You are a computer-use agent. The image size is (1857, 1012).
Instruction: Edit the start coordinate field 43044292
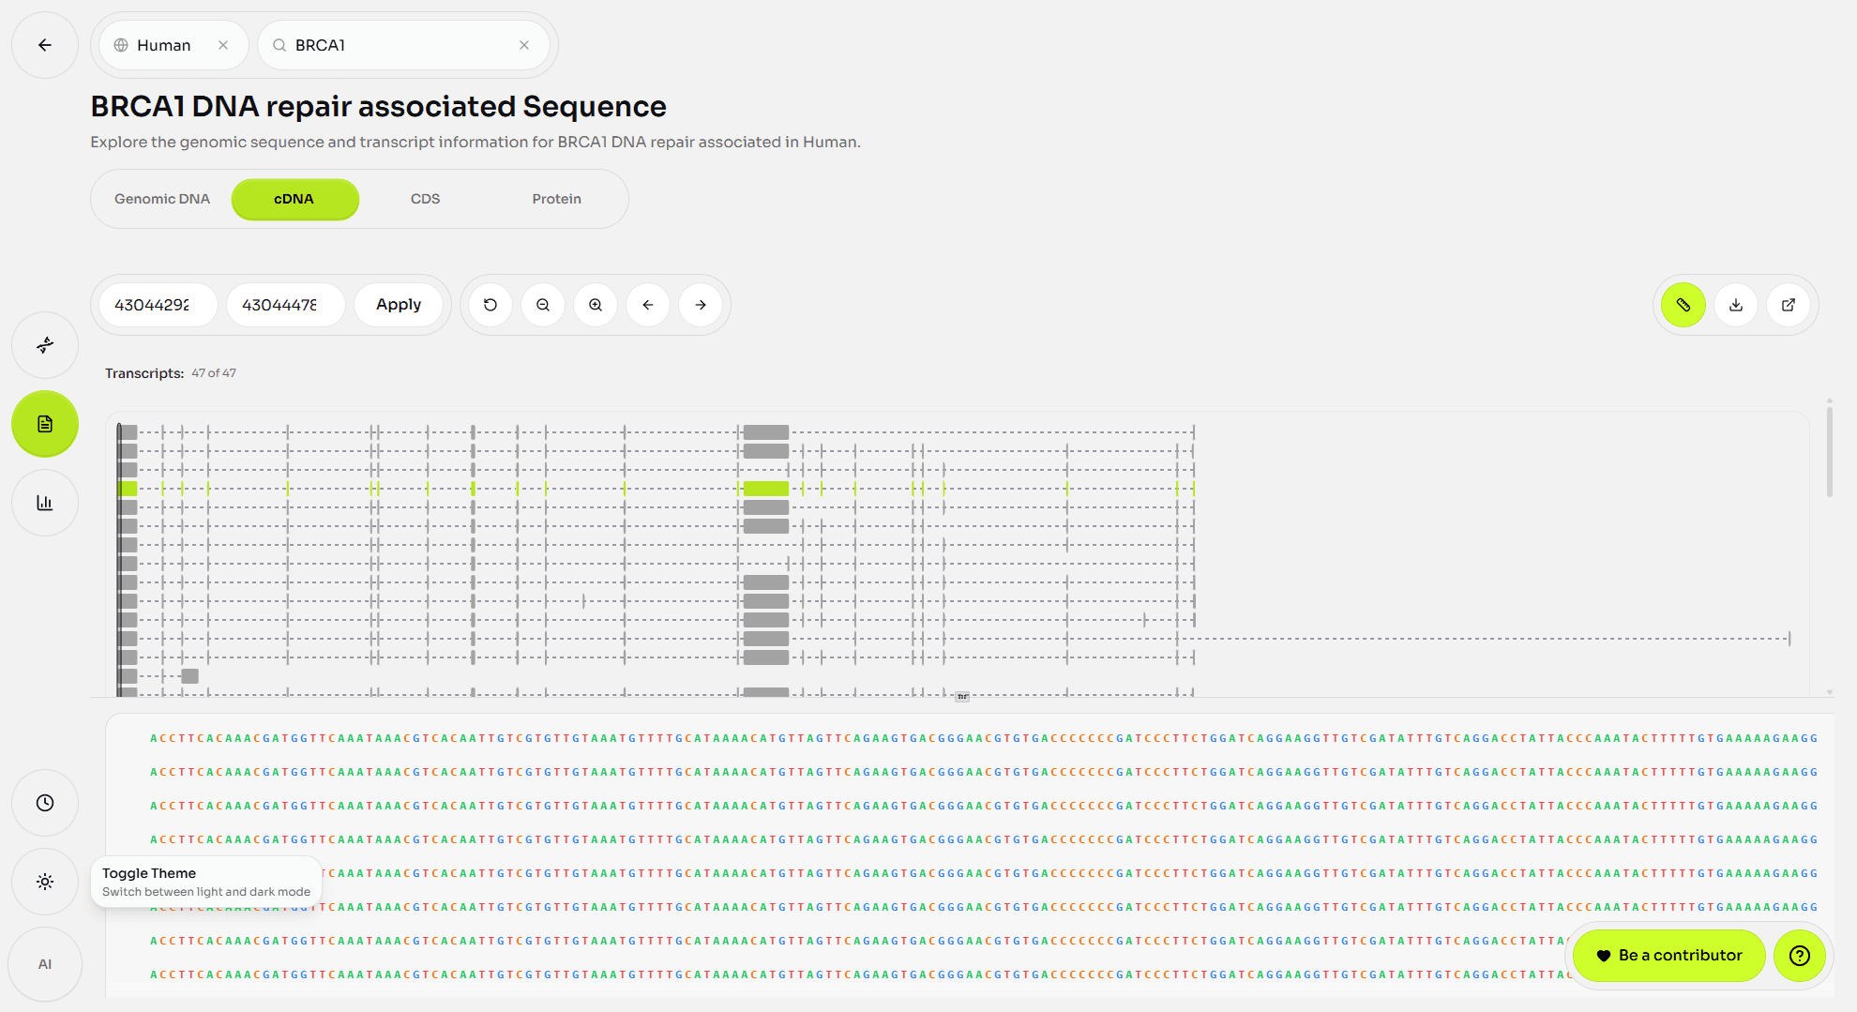156,305
